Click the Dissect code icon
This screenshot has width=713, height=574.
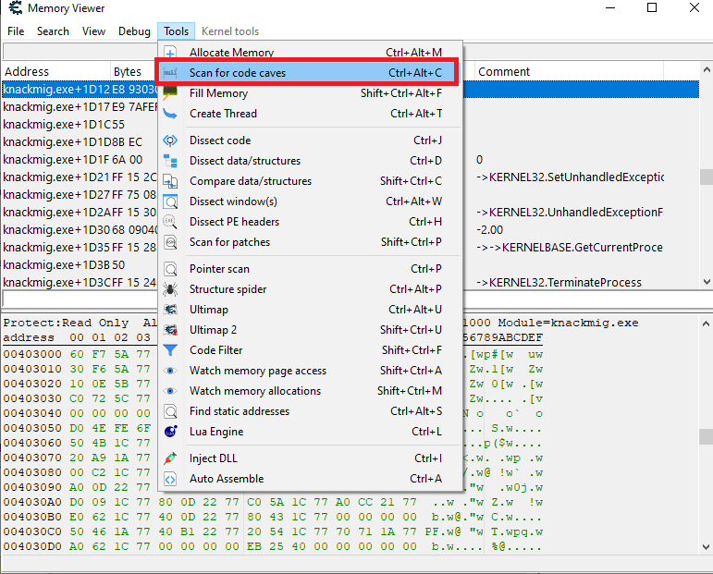click(170, 140)
